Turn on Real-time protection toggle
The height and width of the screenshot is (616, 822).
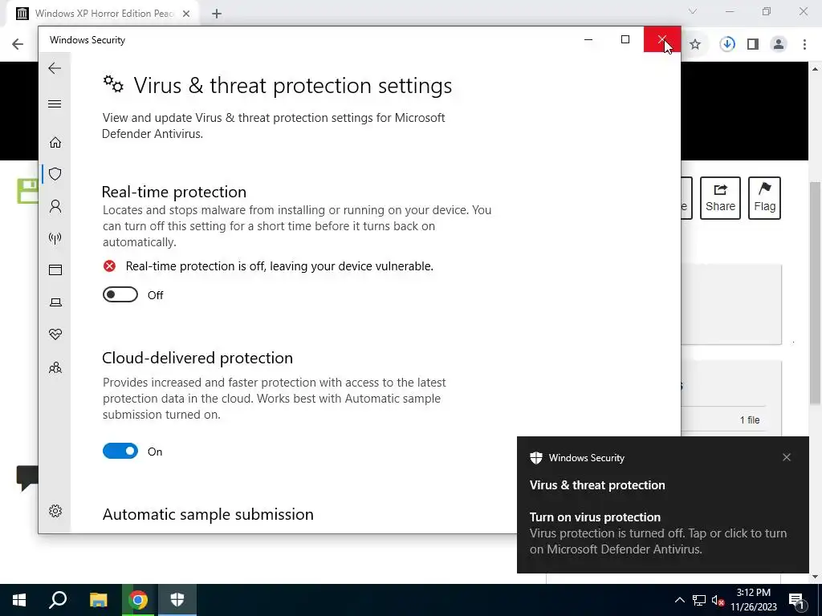(x=120, y=295)
